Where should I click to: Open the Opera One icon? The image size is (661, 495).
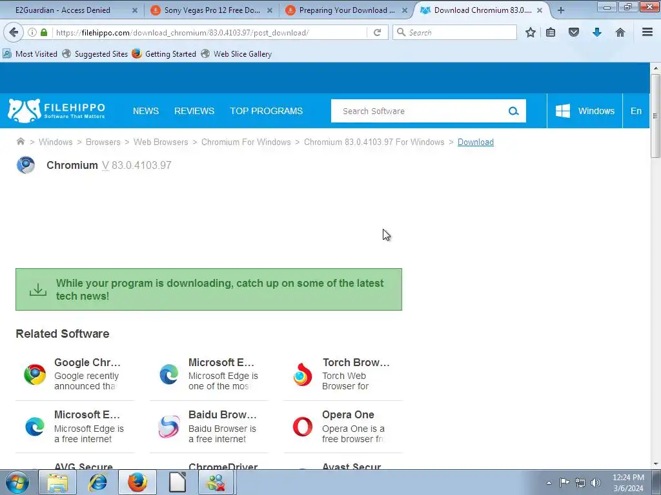pos(303,427)
